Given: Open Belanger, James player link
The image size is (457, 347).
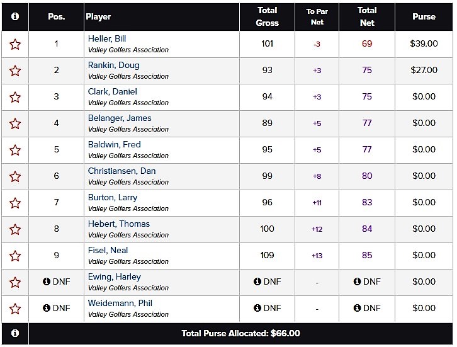Looking at the screenshot, I should coord(120,118).
